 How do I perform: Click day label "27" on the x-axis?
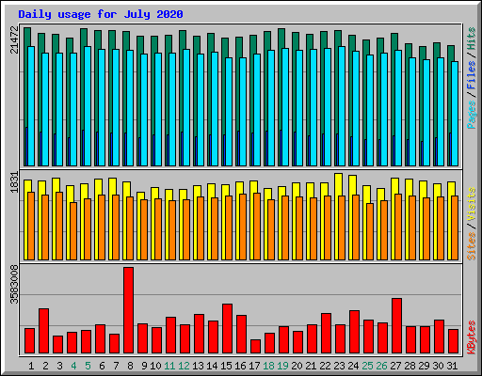point(395,366)
